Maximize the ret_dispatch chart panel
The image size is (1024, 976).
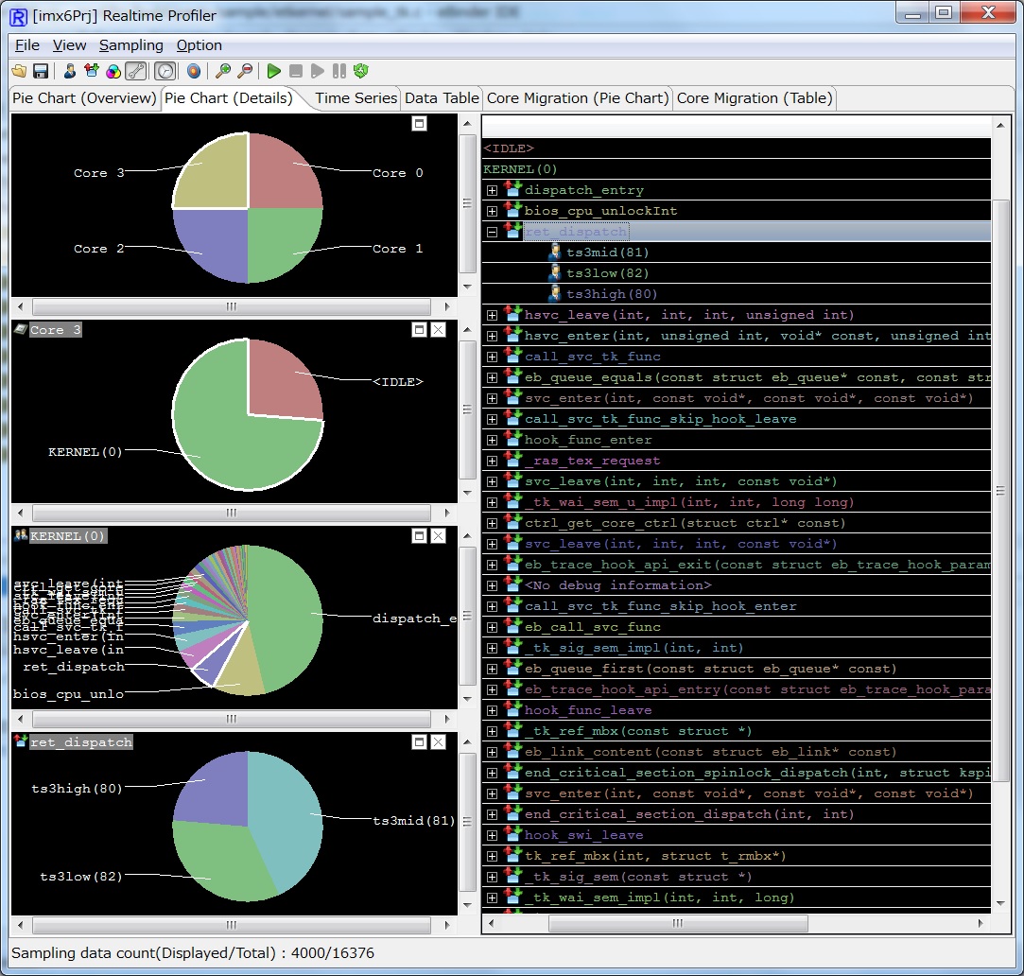[419, 742]
